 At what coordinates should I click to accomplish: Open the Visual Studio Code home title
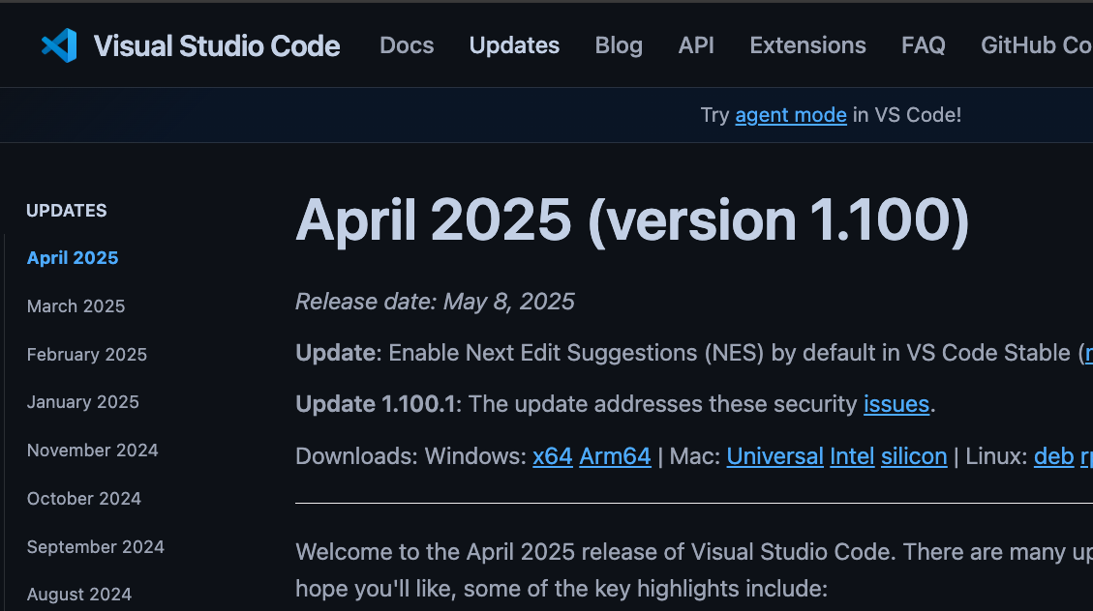tap(217, 46)
